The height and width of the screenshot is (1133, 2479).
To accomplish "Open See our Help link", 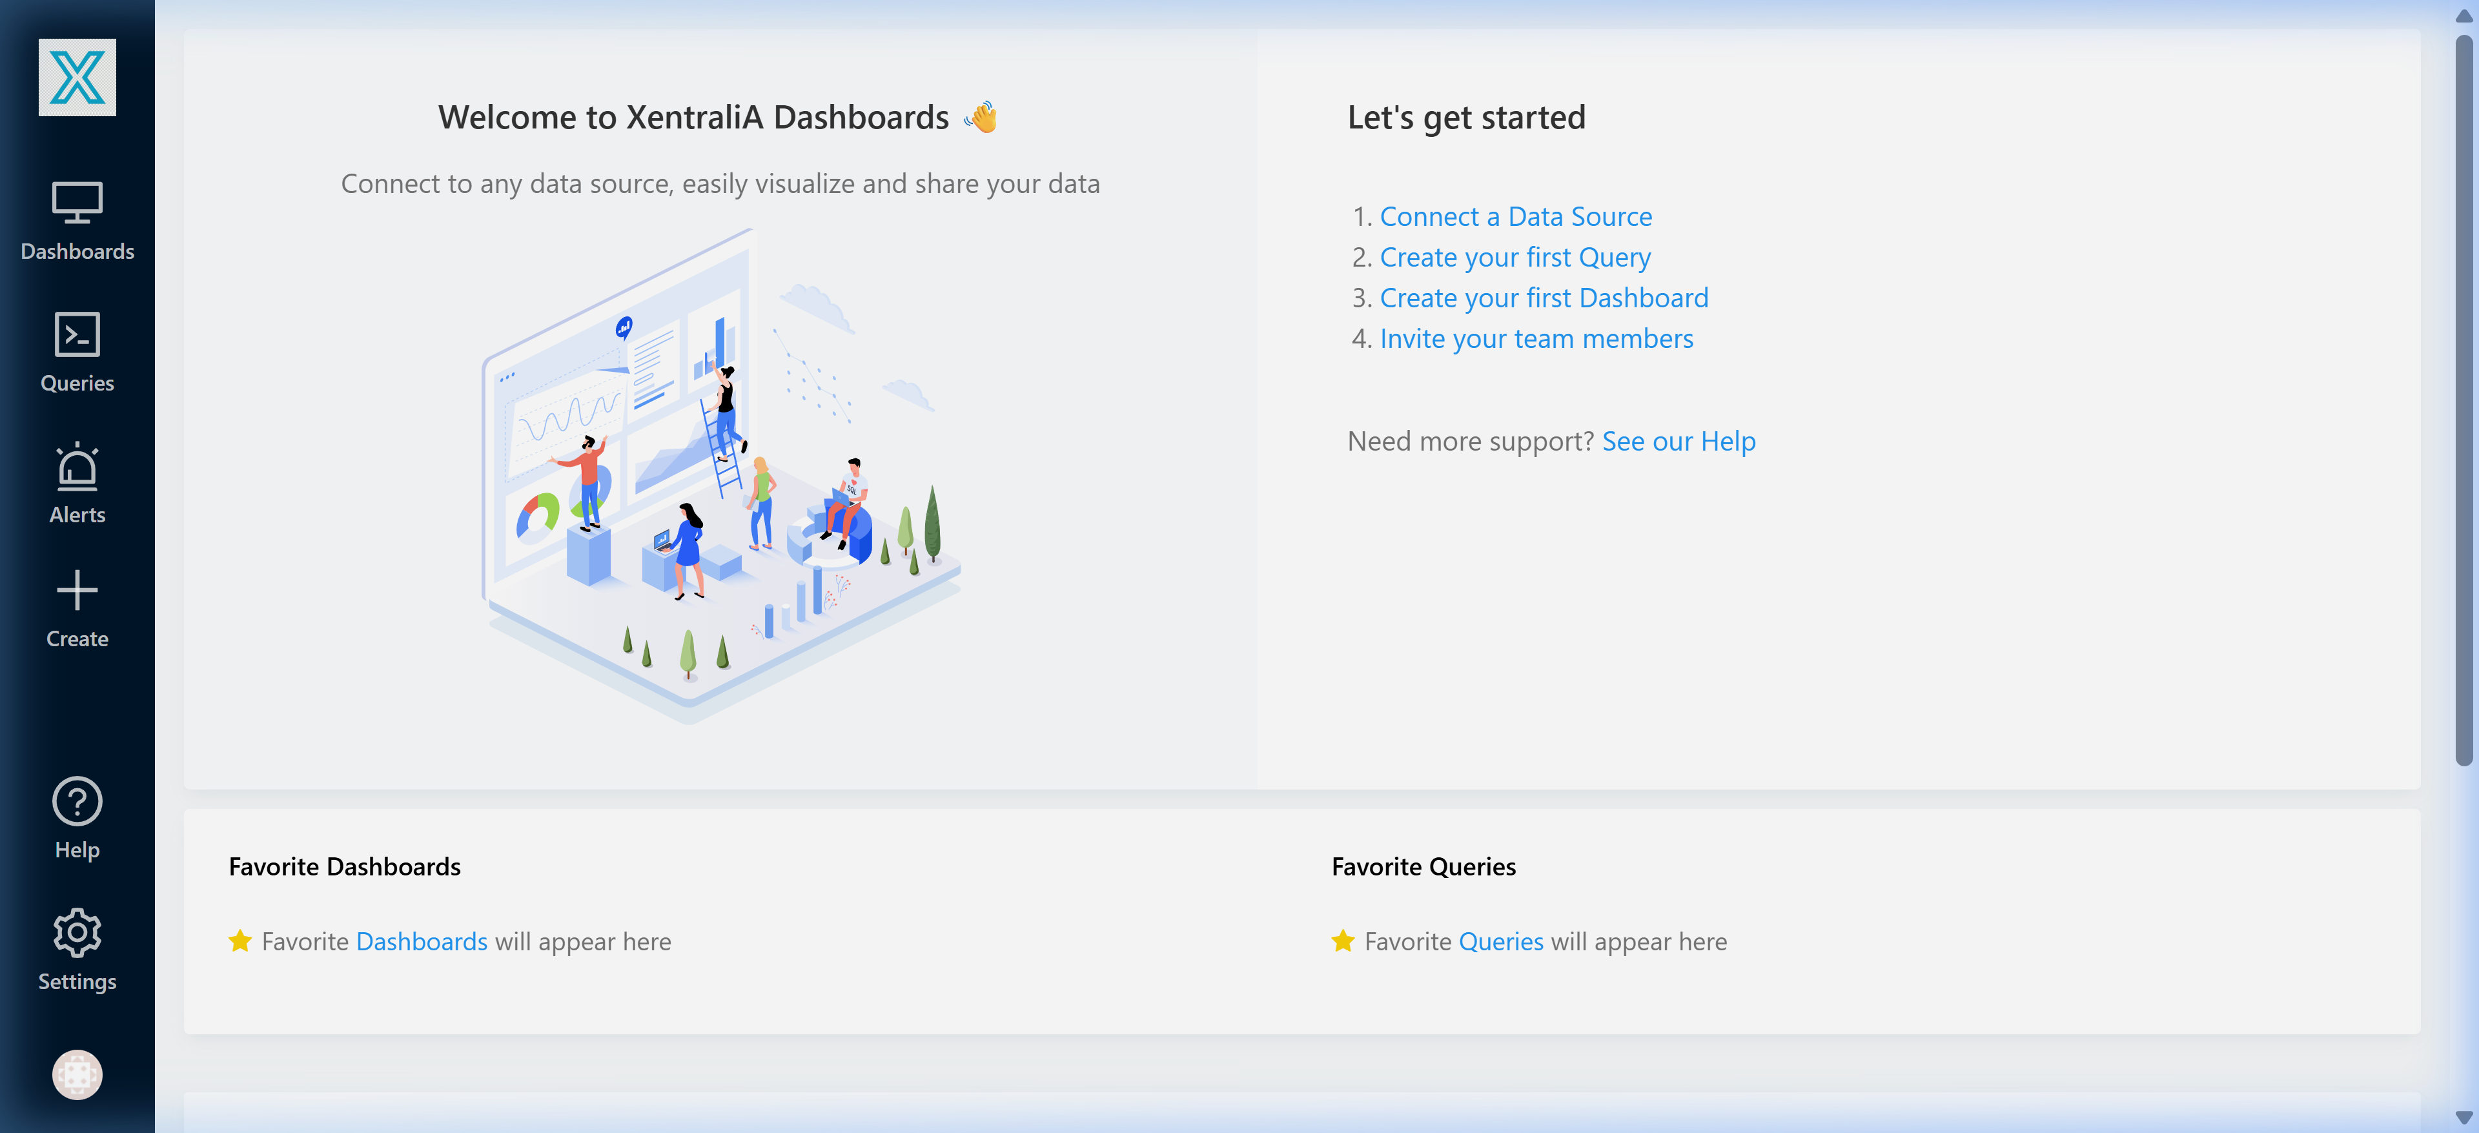I will click(1678, 441).
